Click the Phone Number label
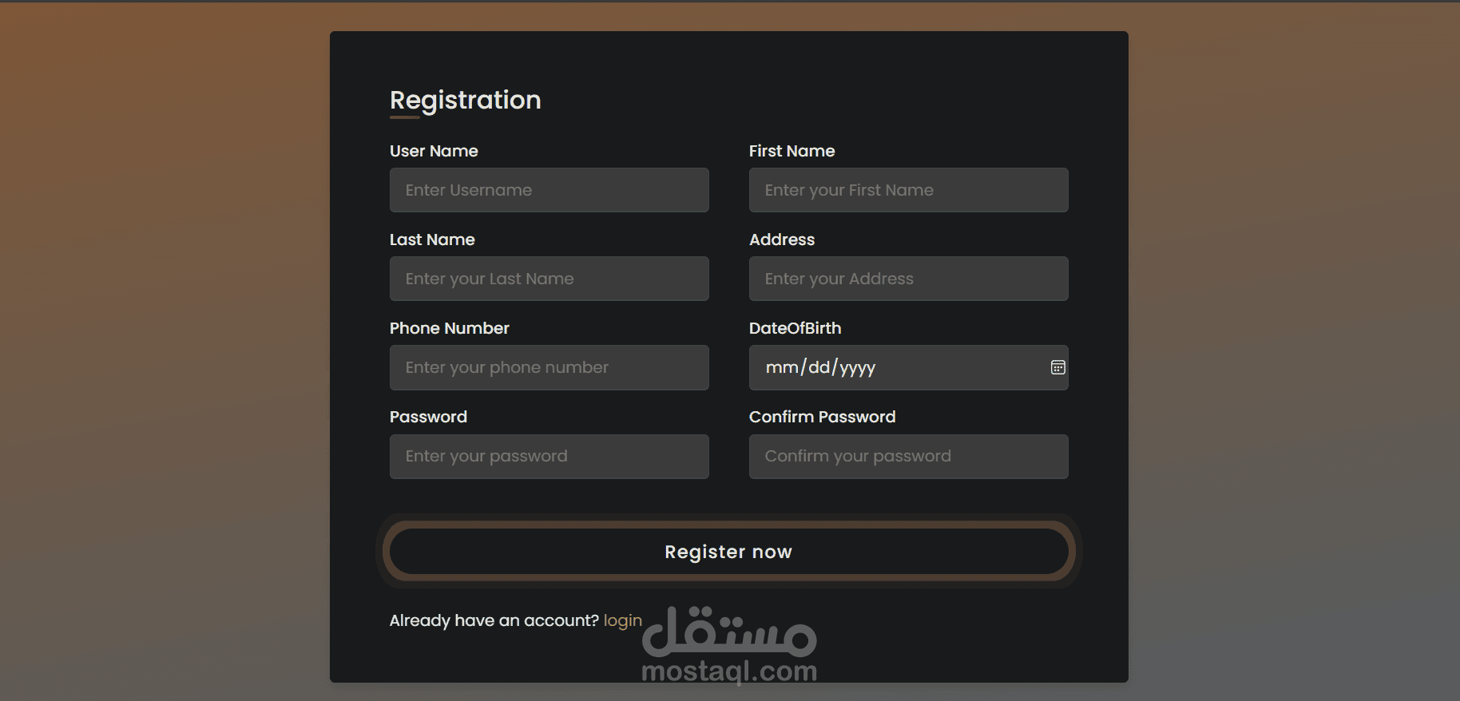 tap(449, 328)
